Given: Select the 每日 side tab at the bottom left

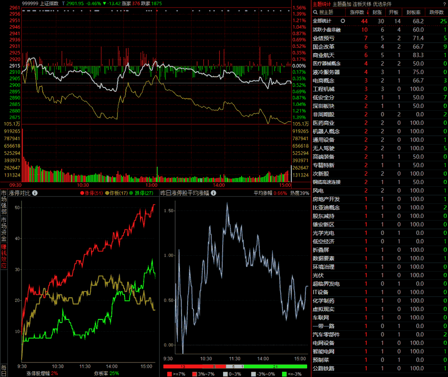Looking at the screenshot, I should 4,370.
